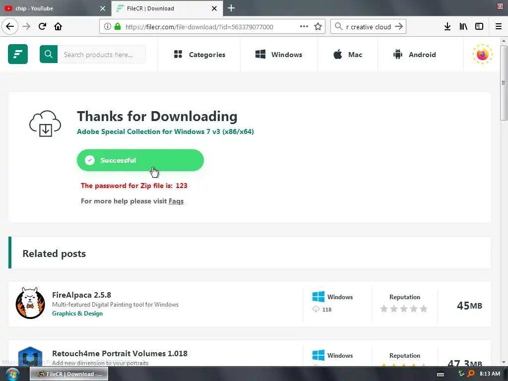
Task: Open Retouch4me Portrait Volumes 1.018 post
Action: 120,353
